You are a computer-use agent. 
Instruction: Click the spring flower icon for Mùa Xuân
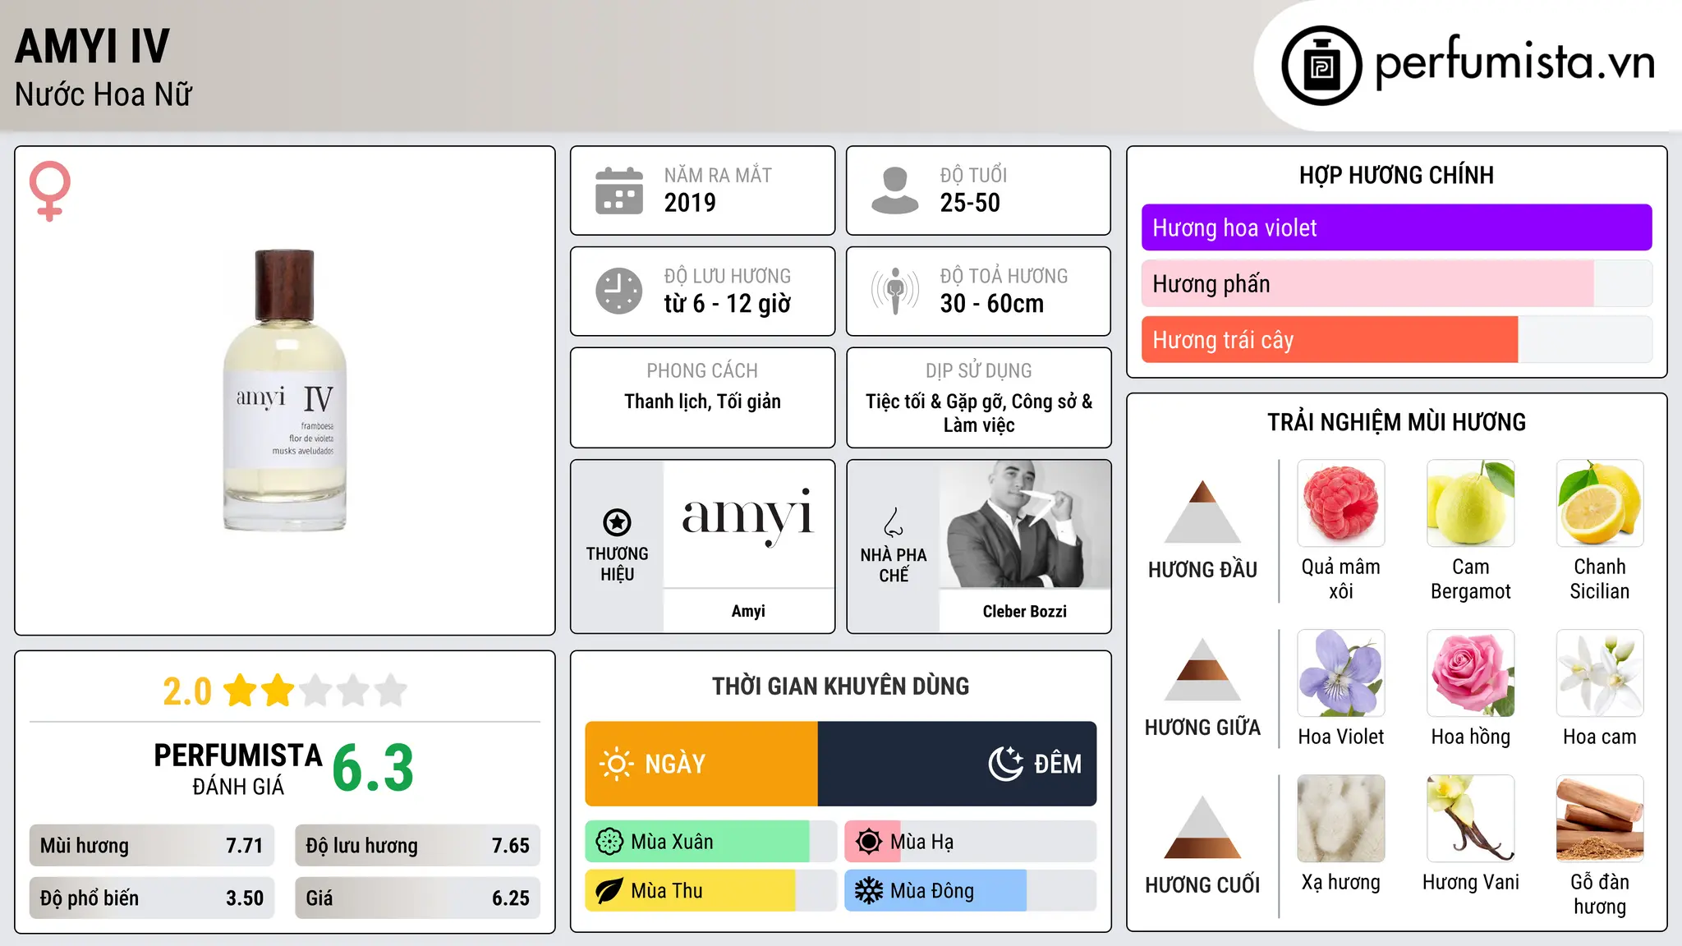pyautogui.click(x=609, y=842)
